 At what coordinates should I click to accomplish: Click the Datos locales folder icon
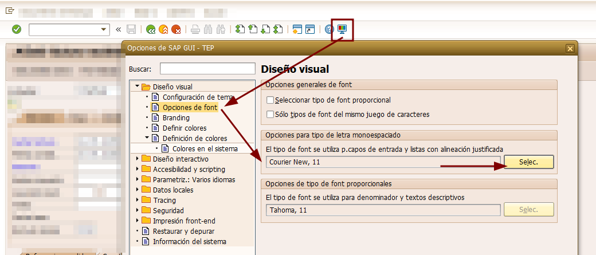(146, 190)
